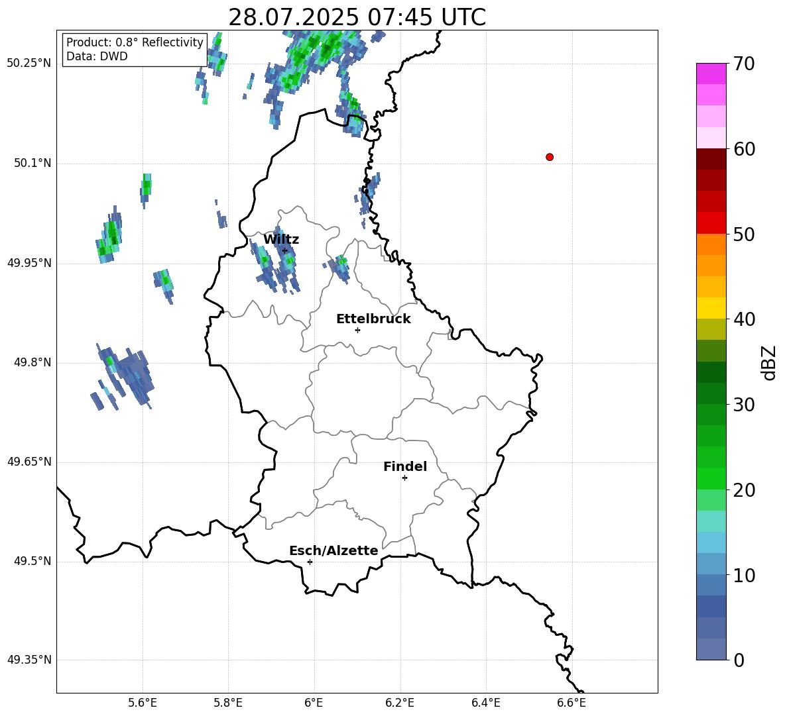Click the colorbar tick label 0
Image resolution: width=785 pixels, height=716 pixels.
[x=739, y=660]
